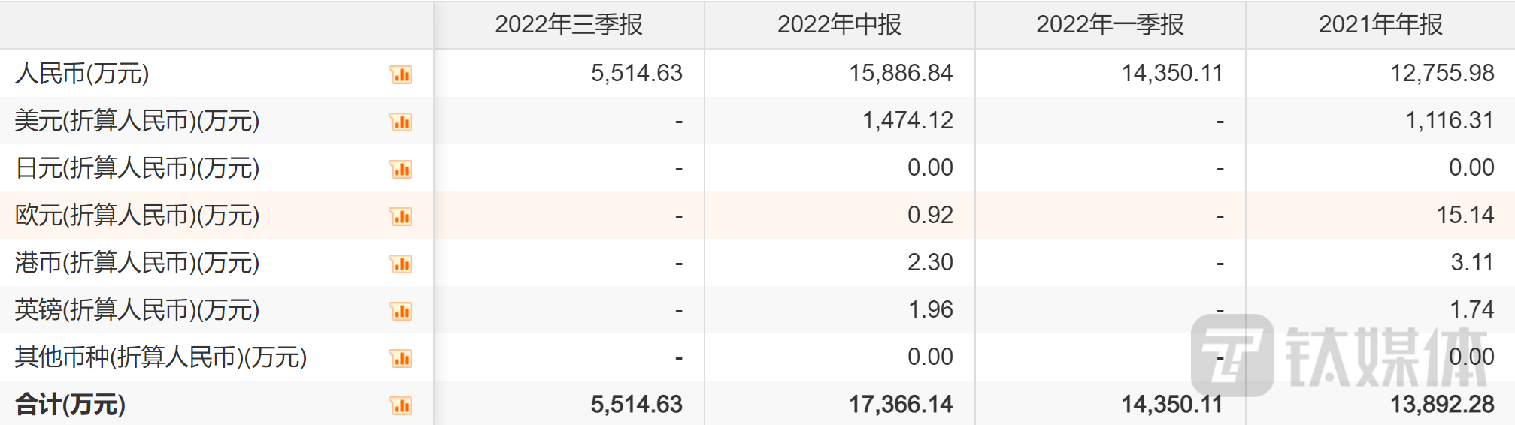Click the 15,886.84 value cell
Screen dimensions: 1515x425
tap(900, 73)
